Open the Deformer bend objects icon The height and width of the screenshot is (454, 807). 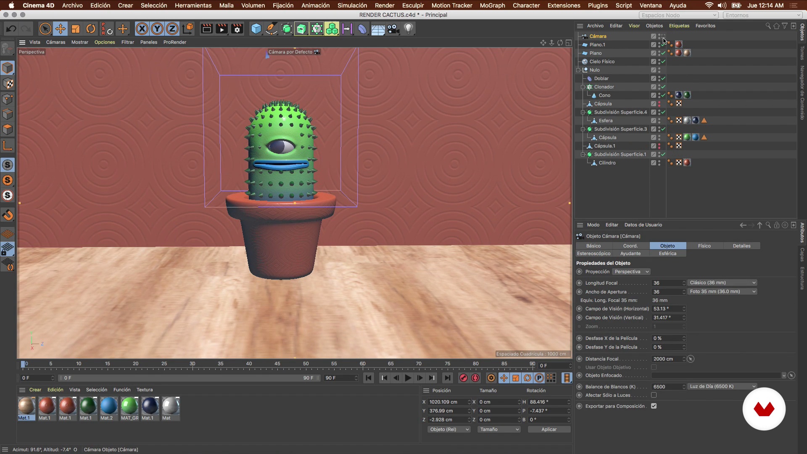pos(362,29)
